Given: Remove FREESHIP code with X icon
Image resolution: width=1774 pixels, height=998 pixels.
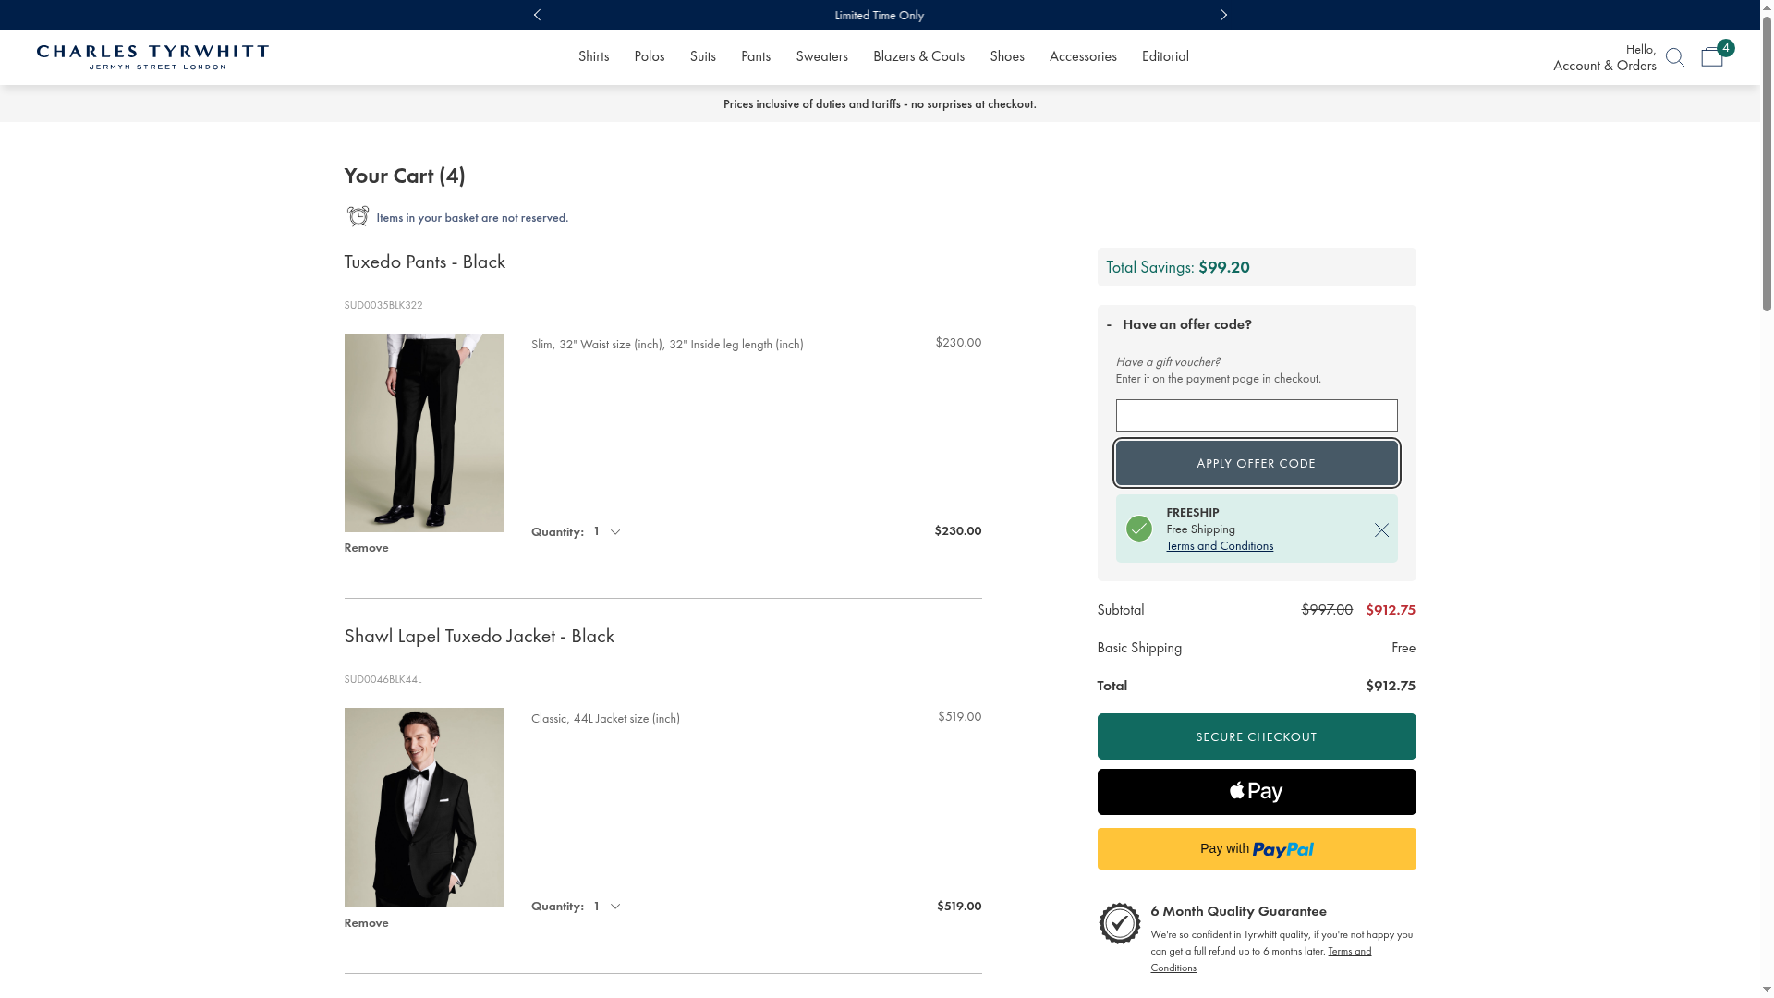Looking at the screenshot, I should pos(1381,529).
